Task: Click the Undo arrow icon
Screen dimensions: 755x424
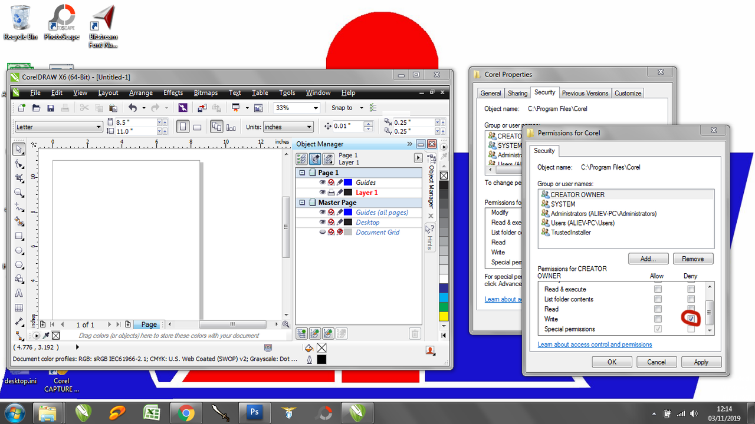Action: point(133,108)
